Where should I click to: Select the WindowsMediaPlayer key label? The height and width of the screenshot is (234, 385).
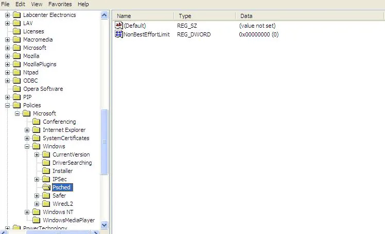tap(69, 220)
